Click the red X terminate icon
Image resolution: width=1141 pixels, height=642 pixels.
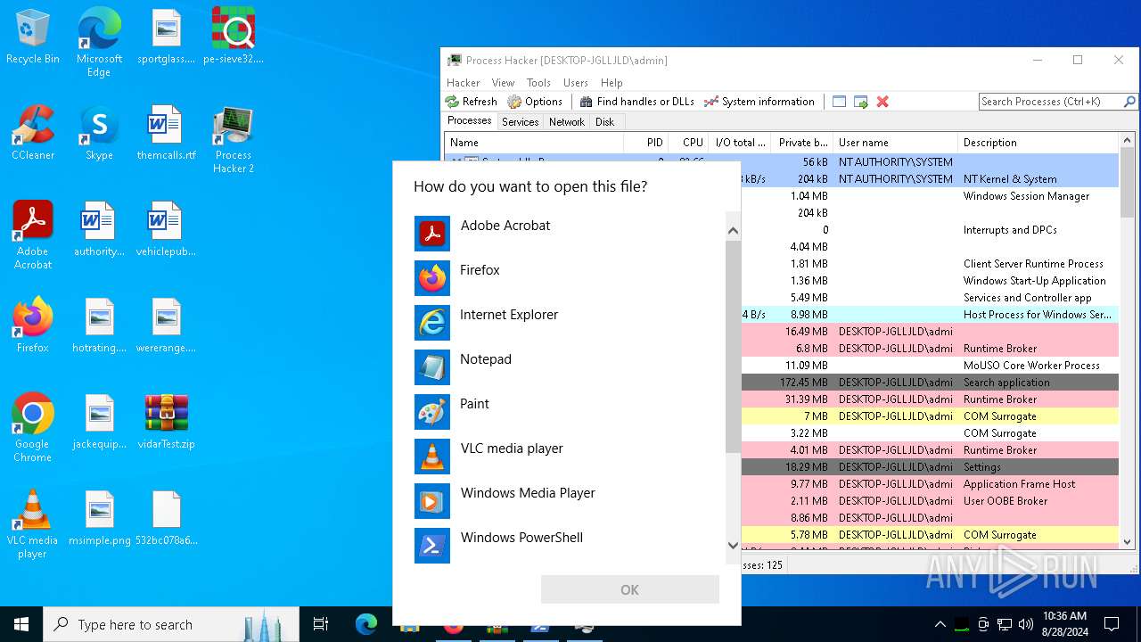pyautogui.click(x=882, y=102)
